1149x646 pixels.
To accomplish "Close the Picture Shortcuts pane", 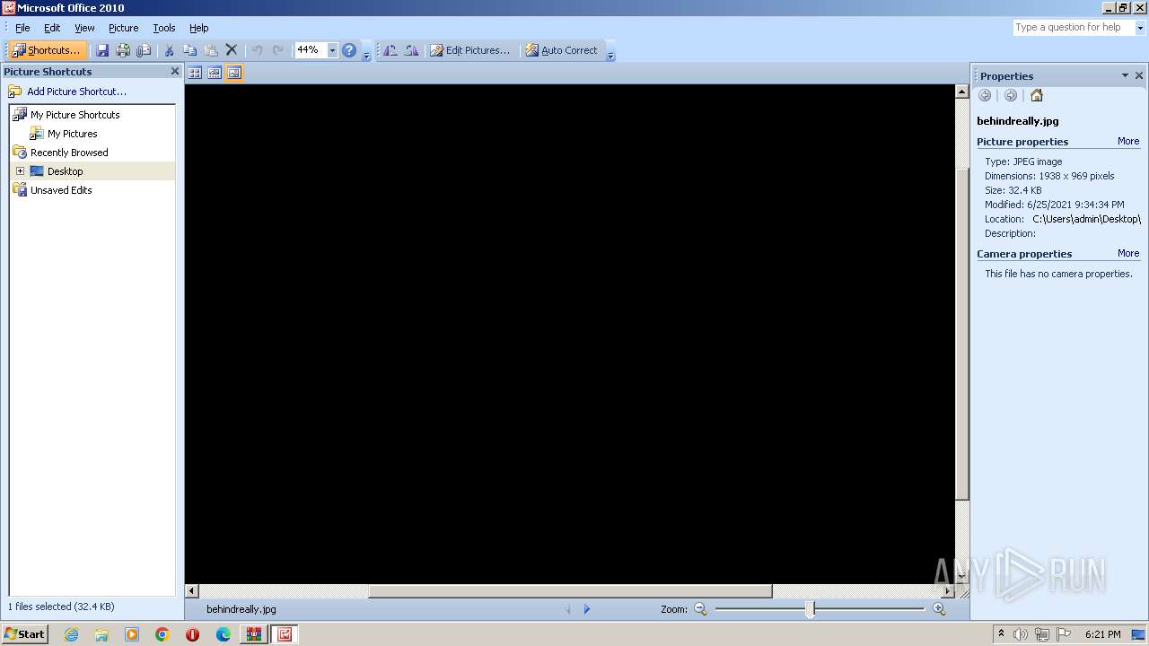I will coord(175,71).
